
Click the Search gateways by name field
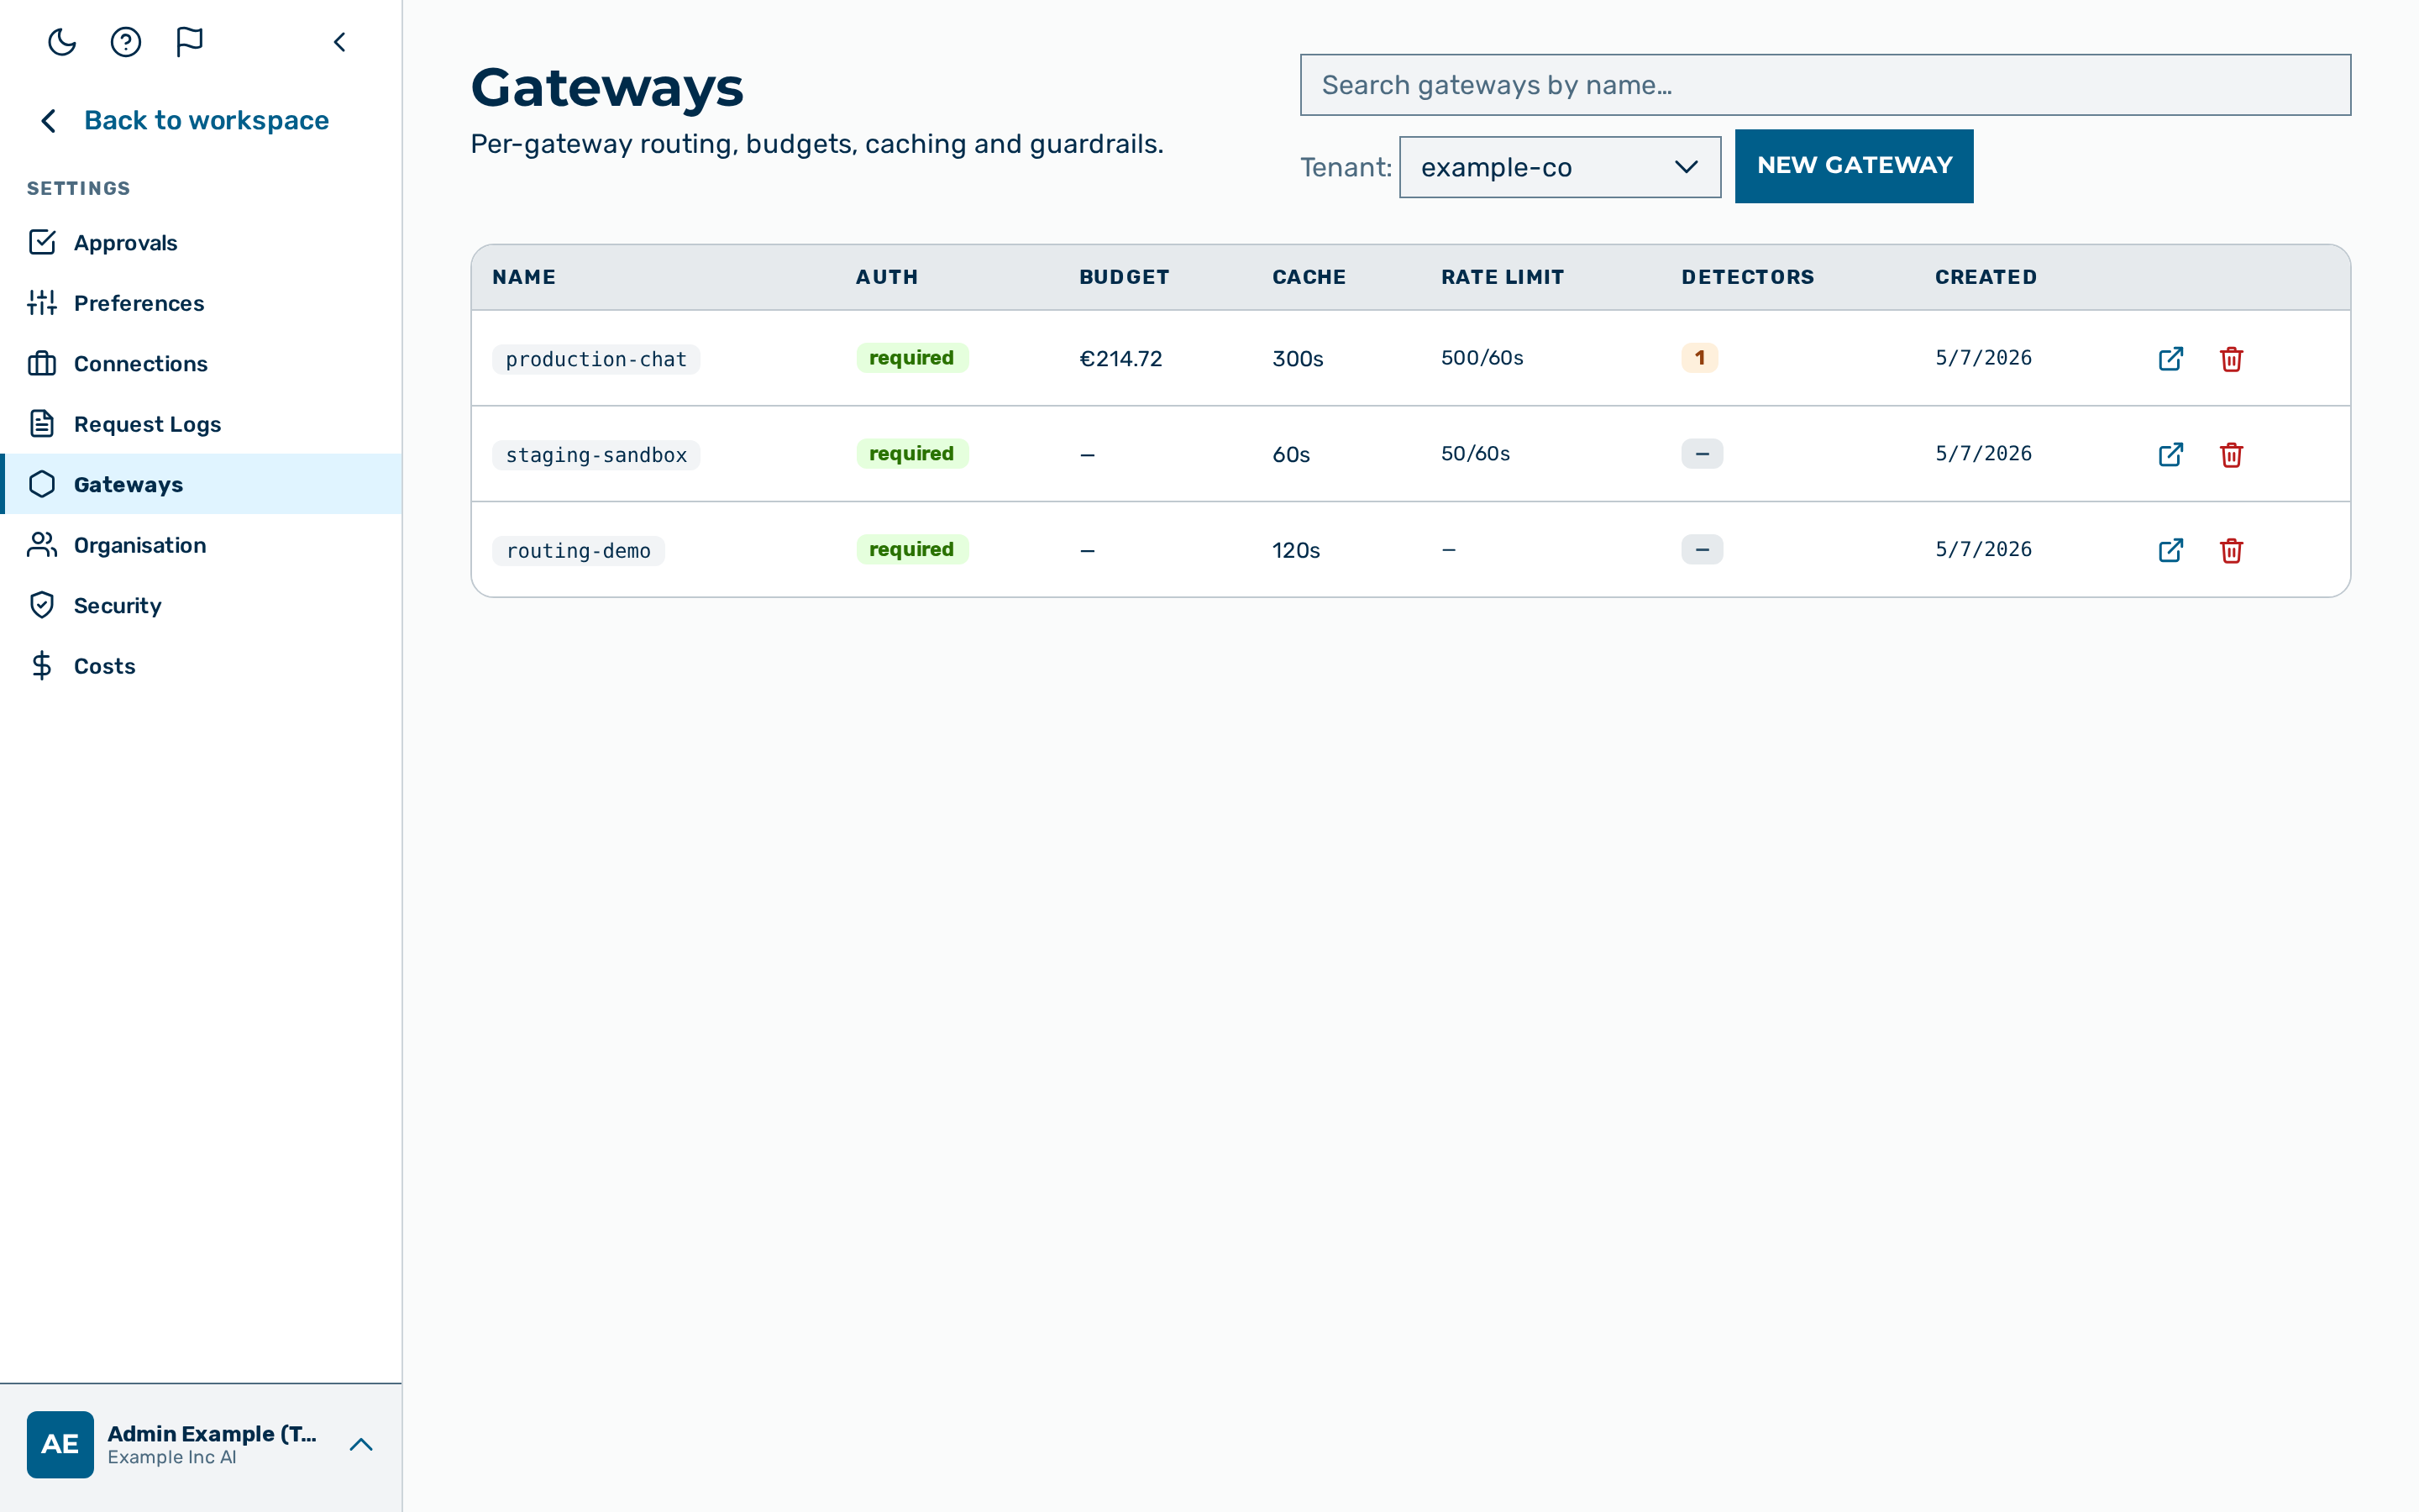click(x=1825, y=85)
